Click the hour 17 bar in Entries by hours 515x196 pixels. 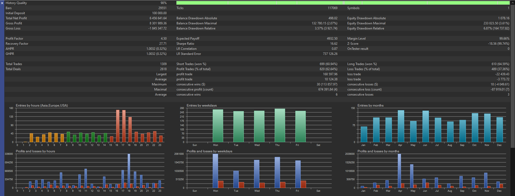[x=124, y=126]
